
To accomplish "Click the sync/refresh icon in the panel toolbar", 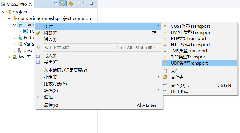I will [x=71, y=4].
